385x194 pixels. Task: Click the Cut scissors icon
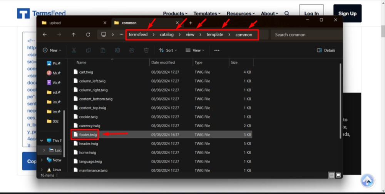(x=74, y=50)
